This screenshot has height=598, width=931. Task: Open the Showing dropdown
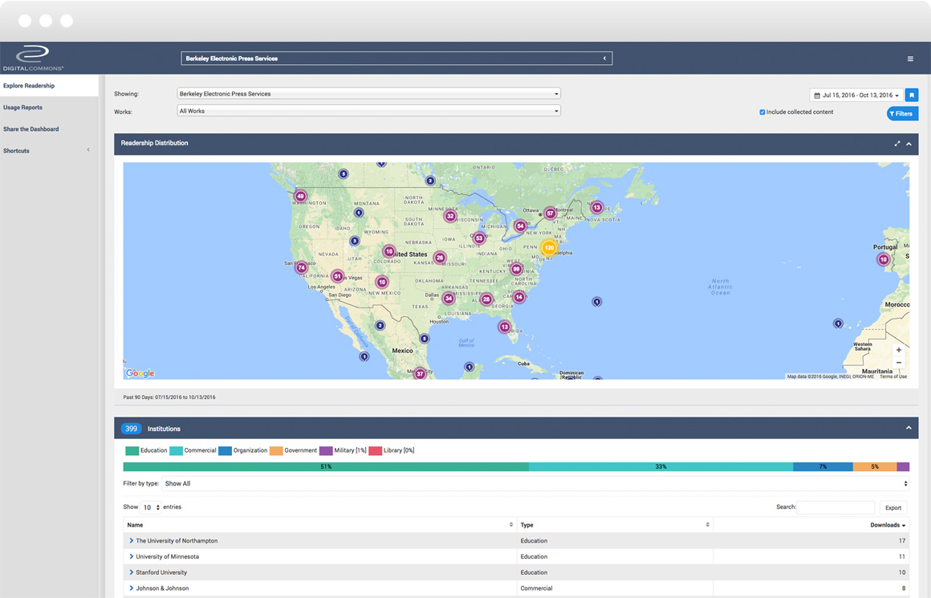pyautogui.click(x=368, y=94)
